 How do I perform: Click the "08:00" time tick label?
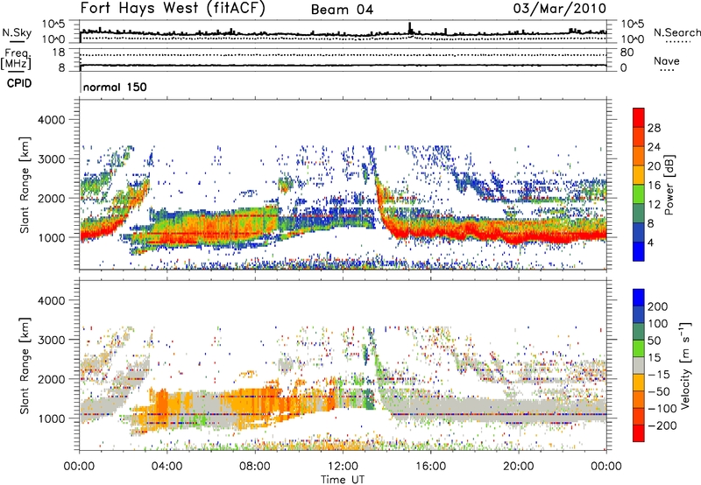pyautogui.click(x=255, y=467)
